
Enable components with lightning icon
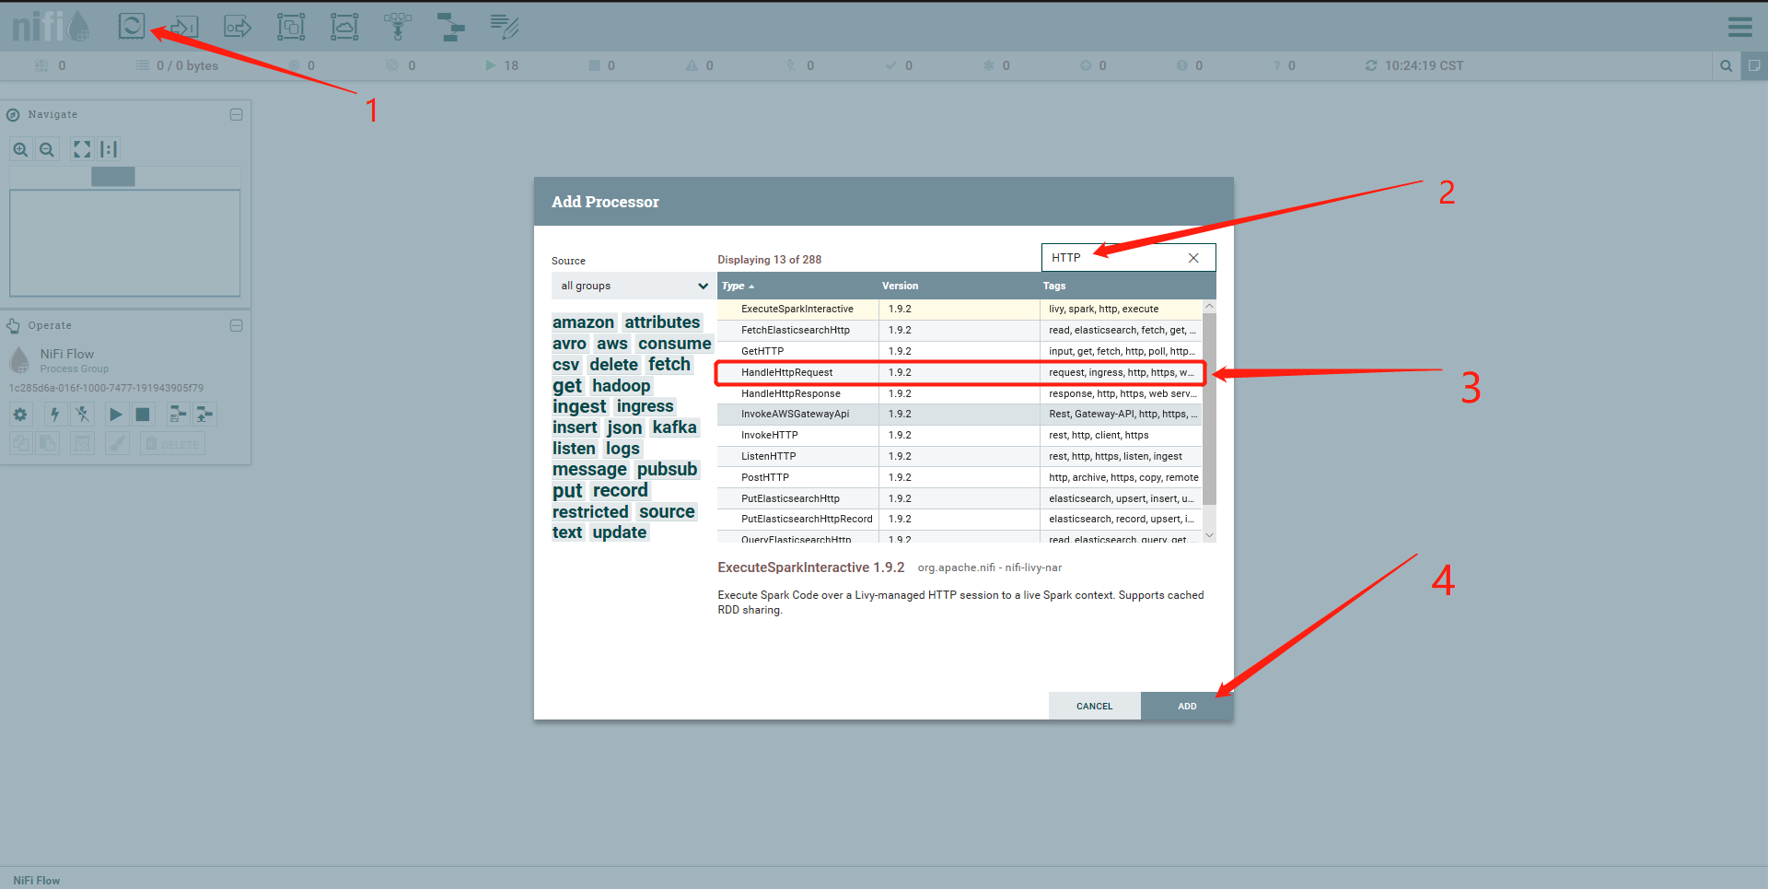coord(54,415)
